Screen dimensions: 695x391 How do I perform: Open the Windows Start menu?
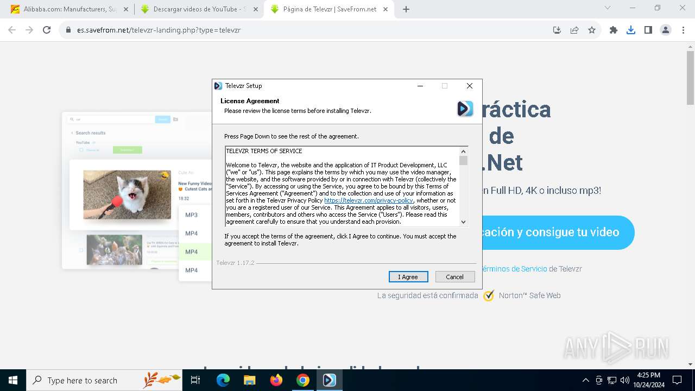pos(13,380)
